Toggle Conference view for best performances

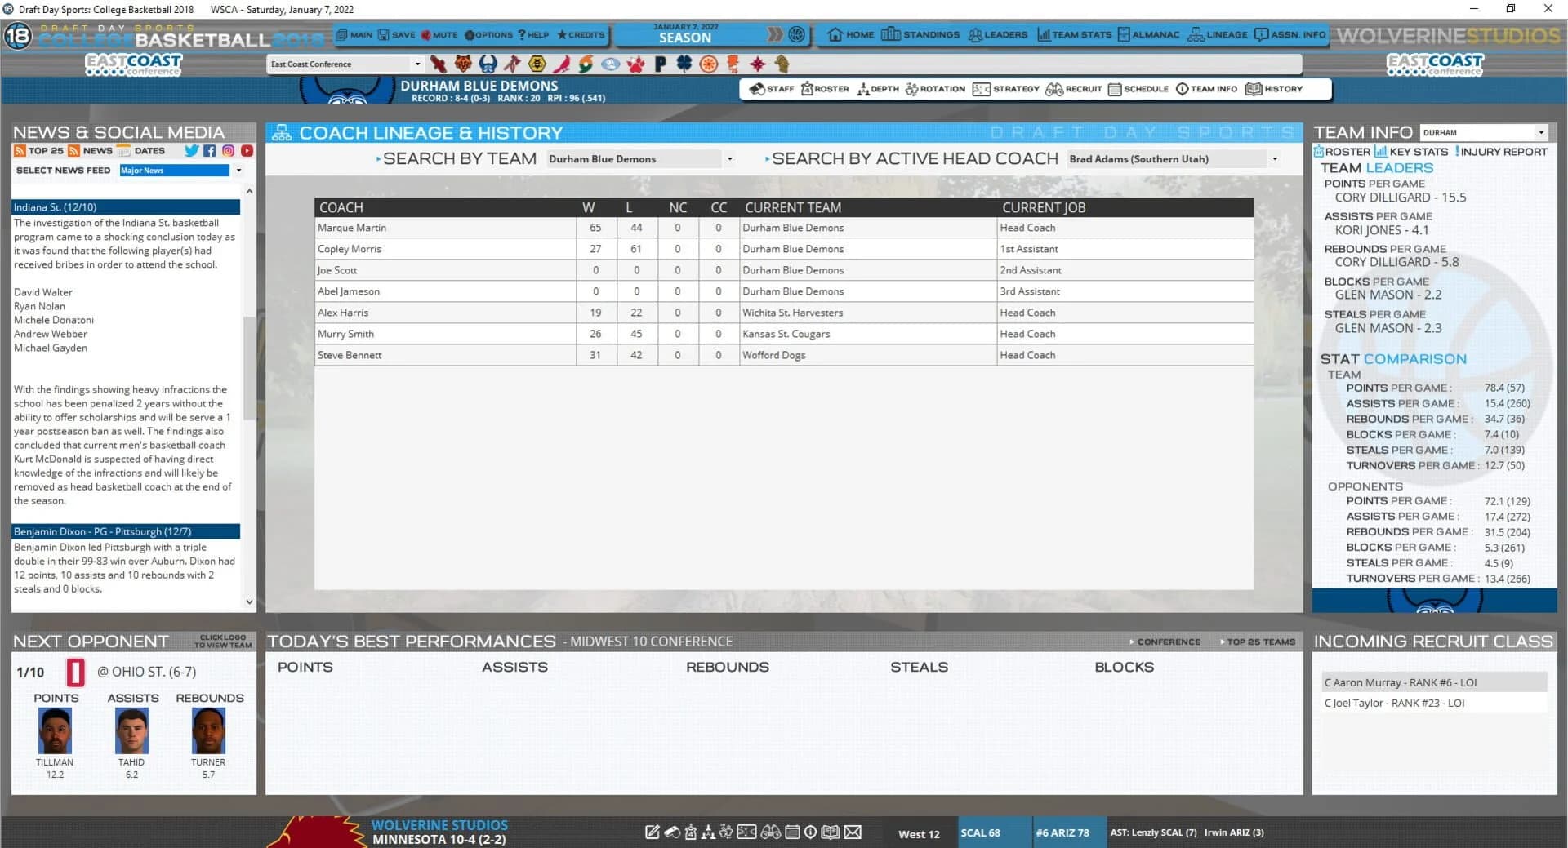click(x=1164, y=642)
